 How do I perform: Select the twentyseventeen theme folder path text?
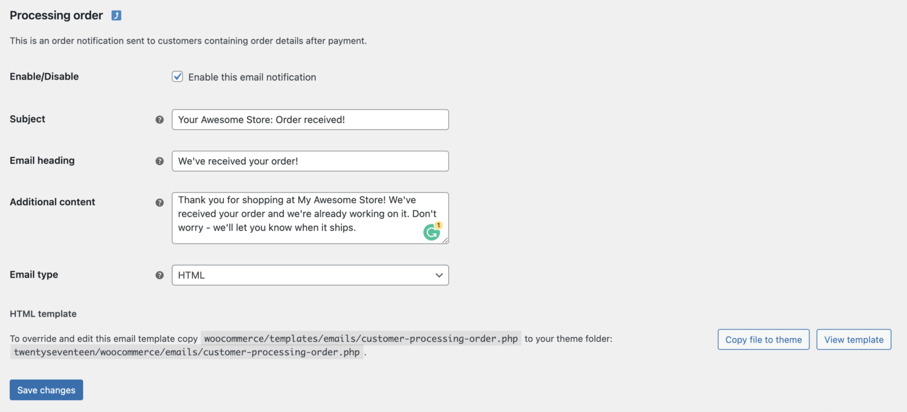(x=187, y=352)
